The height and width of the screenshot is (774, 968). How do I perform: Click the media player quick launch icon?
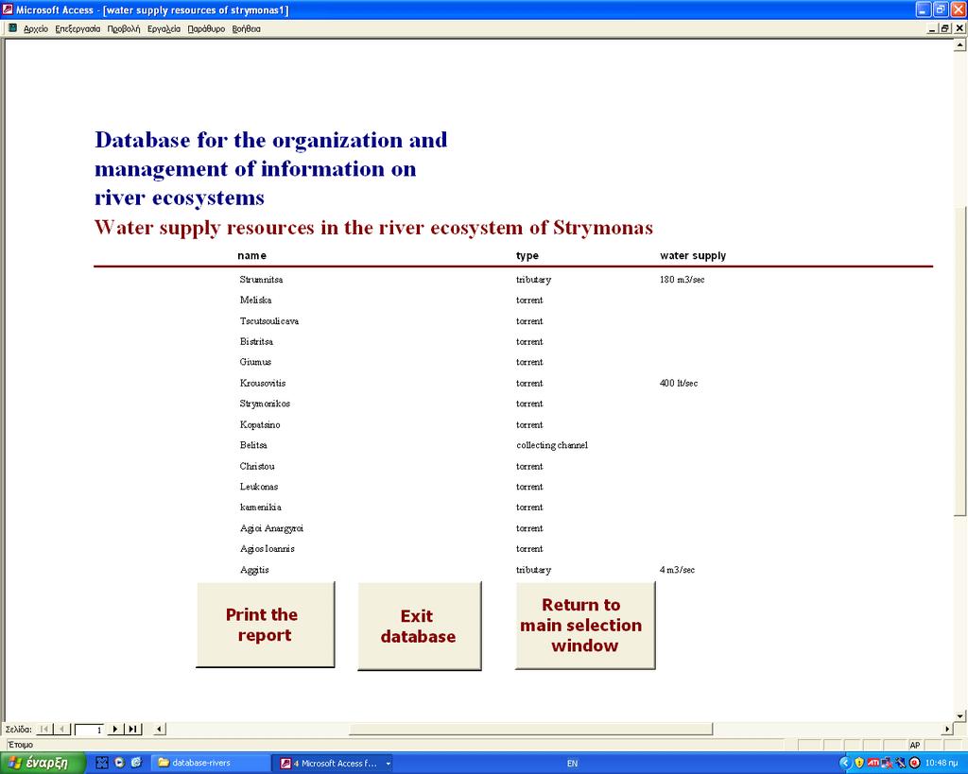coord(119,763)
